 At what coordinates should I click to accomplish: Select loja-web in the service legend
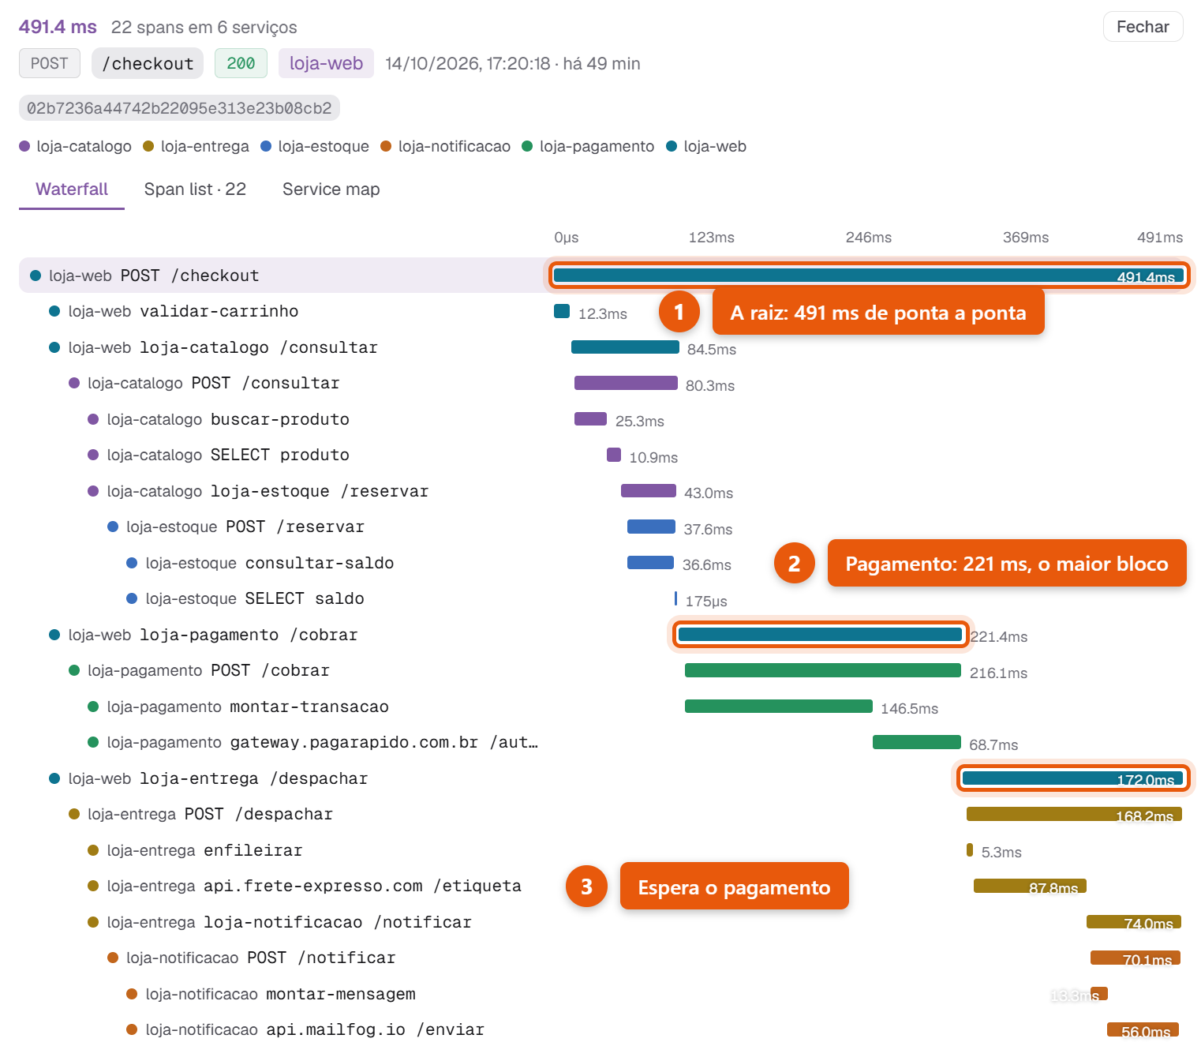pos(706,146)
